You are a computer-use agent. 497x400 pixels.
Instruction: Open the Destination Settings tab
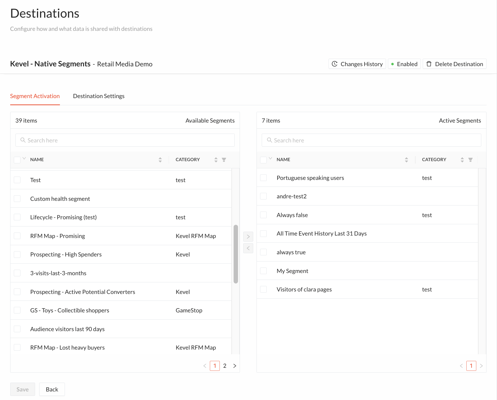99,96
